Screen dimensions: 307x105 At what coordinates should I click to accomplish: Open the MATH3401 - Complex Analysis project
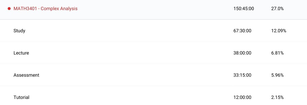[45, 9]
